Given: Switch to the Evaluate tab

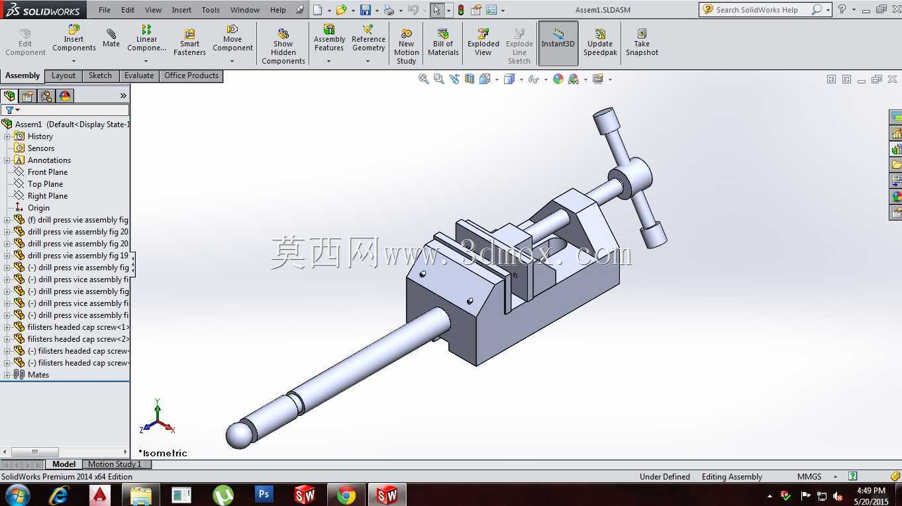Looking at the screenshot, I should [x=139, y=76].
